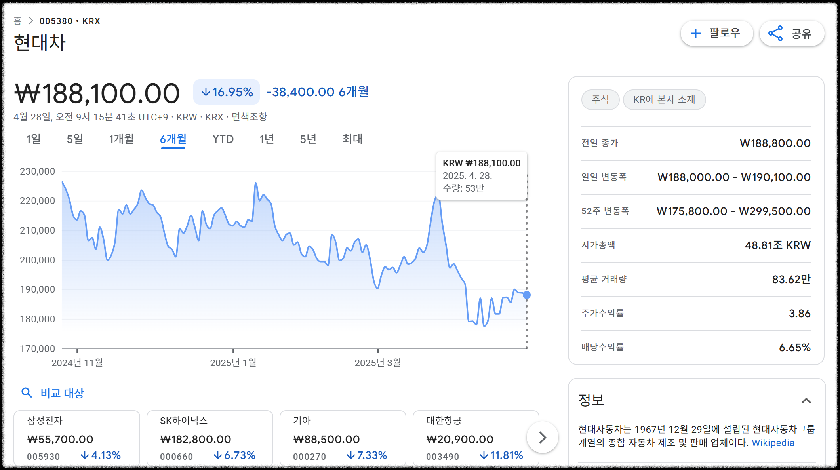The image size is (840, 470).
Task: Switch chart range to 최대
Action: coord(352,139)
